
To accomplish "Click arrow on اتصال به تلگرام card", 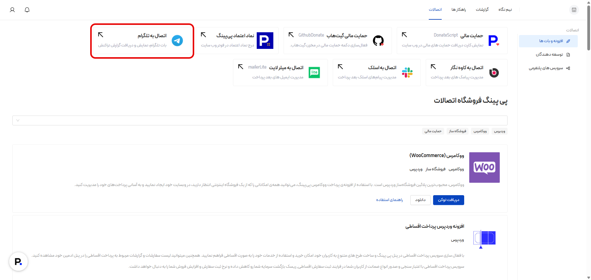I will point(101,35).
